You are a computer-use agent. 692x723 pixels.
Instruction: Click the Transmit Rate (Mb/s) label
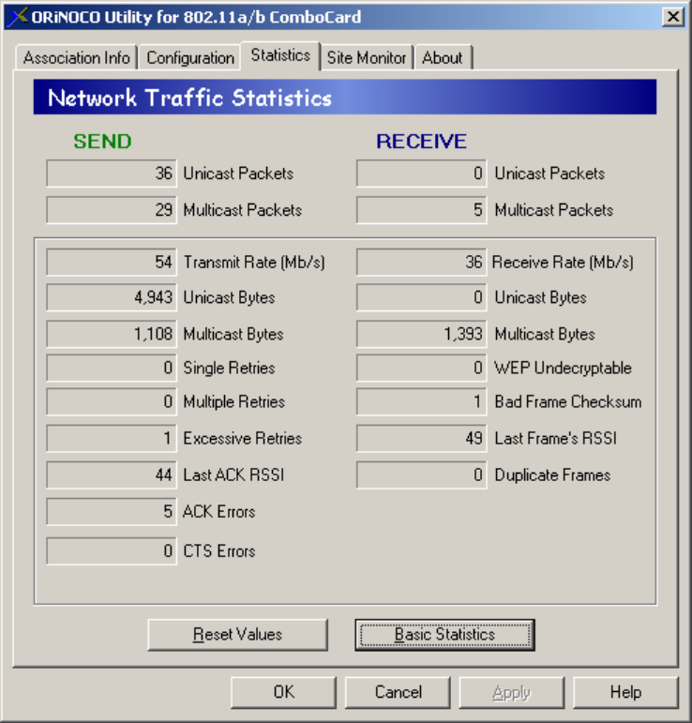(x=254, y=263)
